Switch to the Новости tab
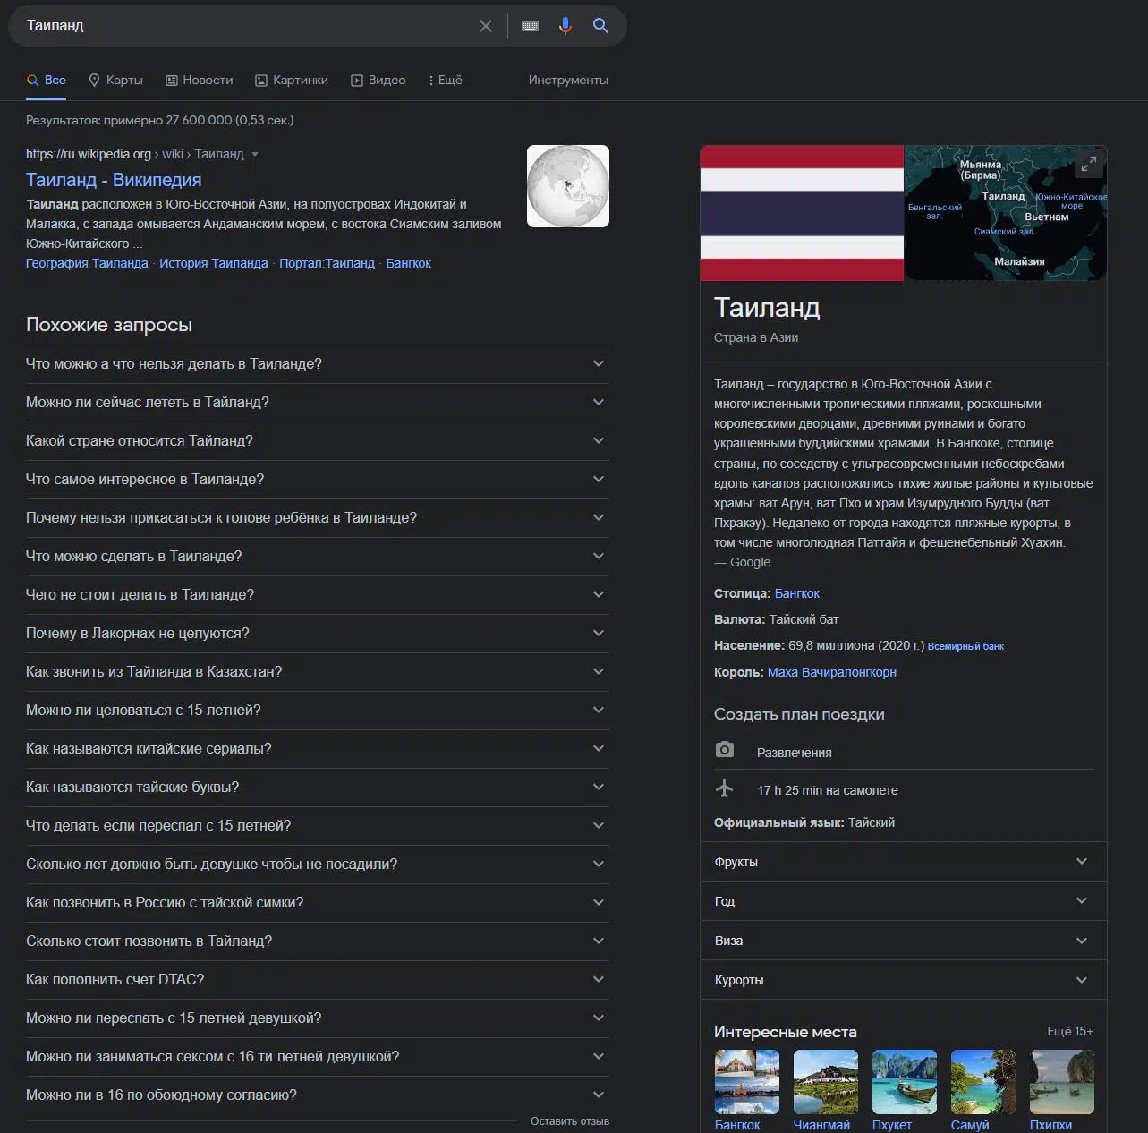Screen dimensions: 1148x1133 (200, 81)
